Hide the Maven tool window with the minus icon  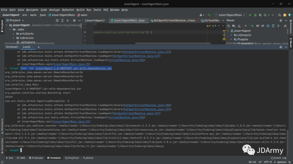286,20
